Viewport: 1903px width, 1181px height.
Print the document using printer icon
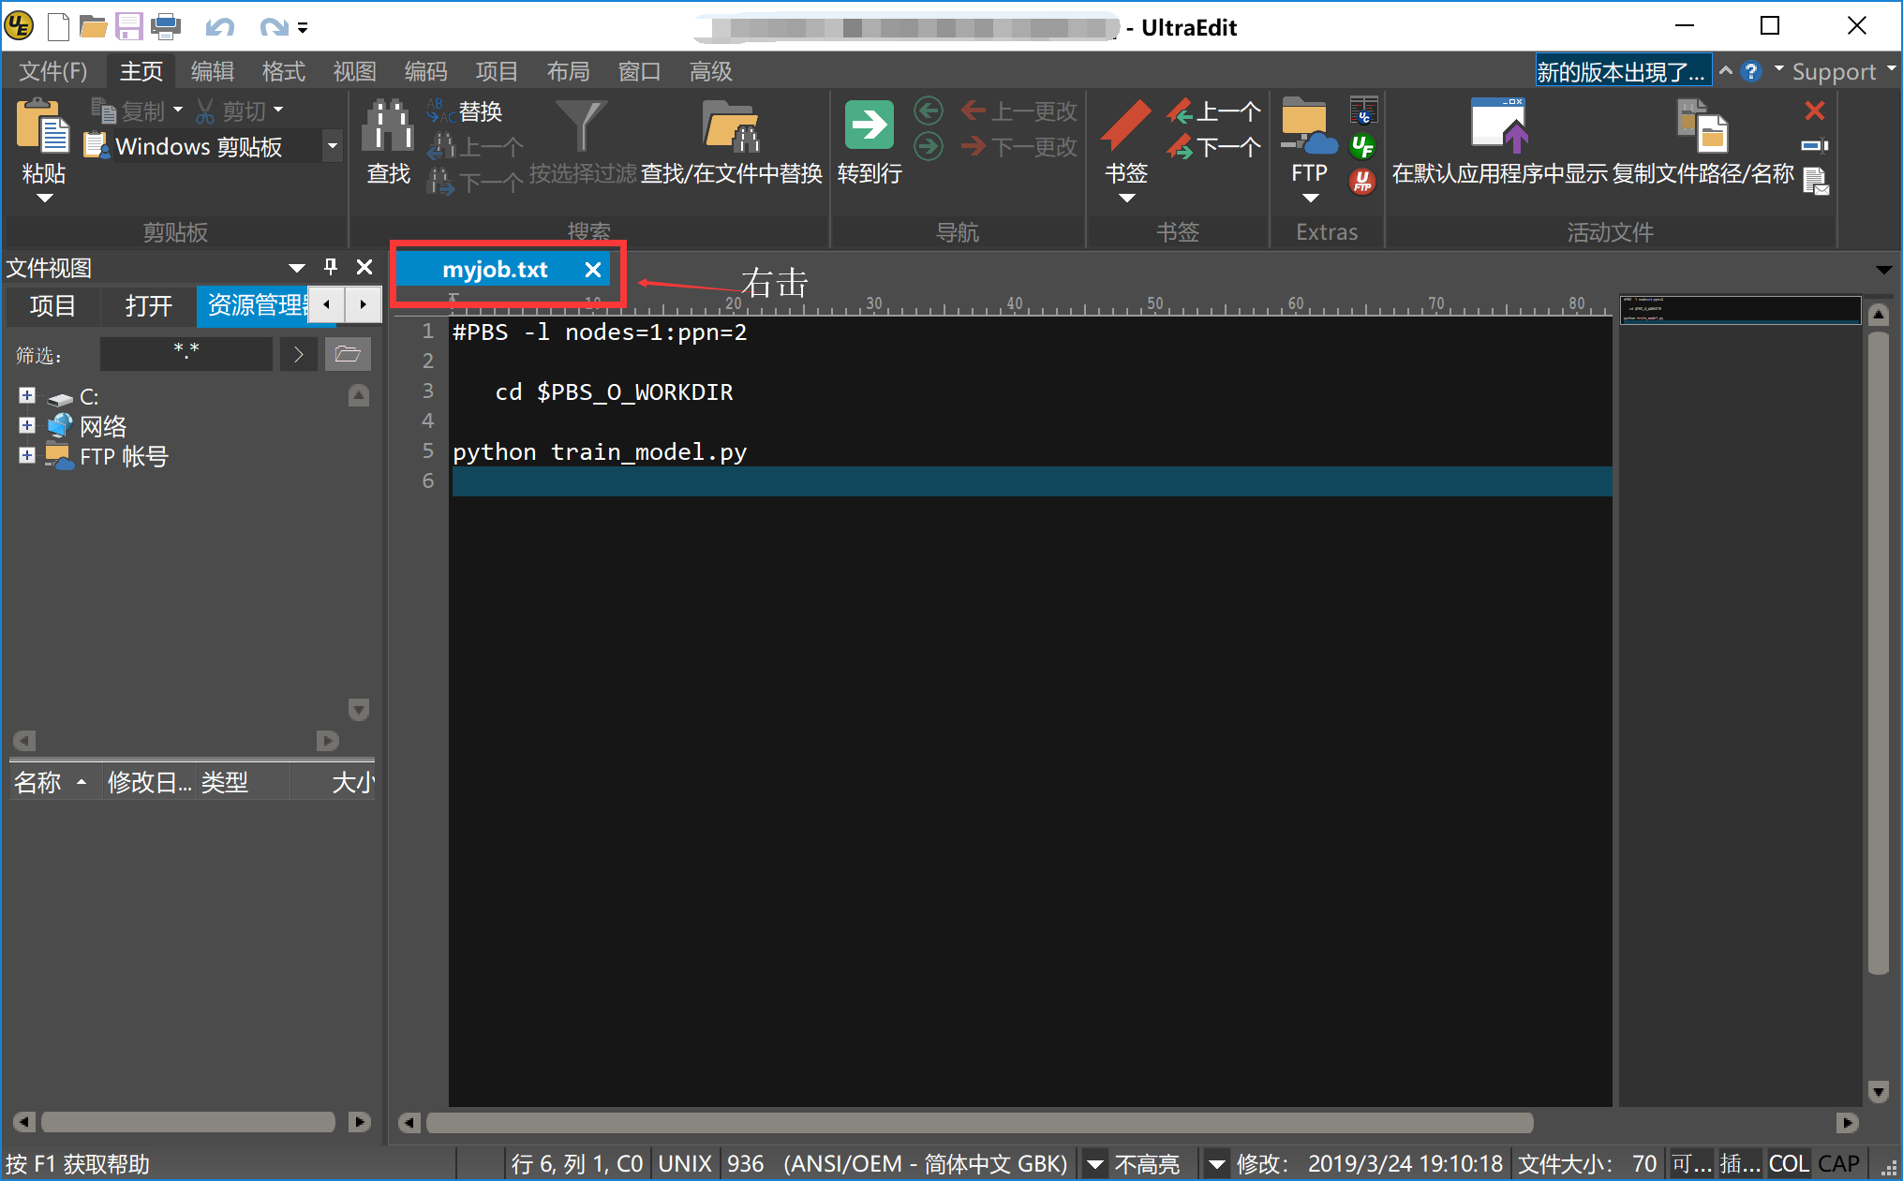(x=166, y=26)
